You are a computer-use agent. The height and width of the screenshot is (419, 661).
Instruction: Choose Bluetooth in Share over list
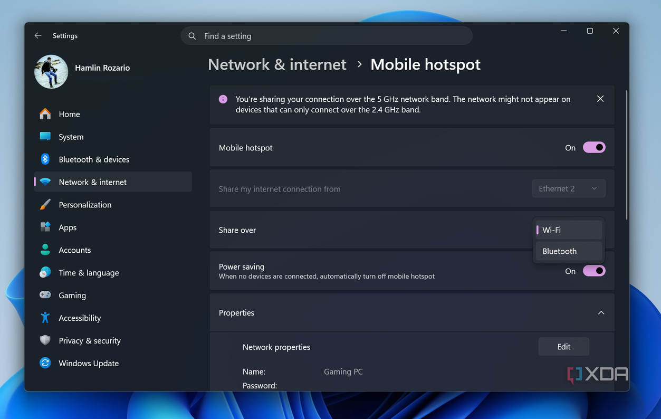569,251
